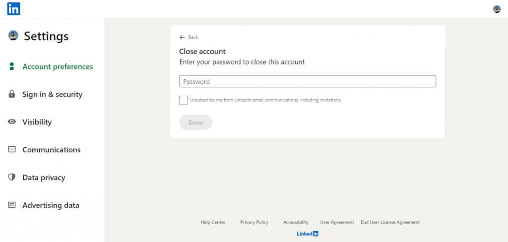The image size is (508, 242).
Task: Open the Help Center footer link
Action: tap(213, 222)
